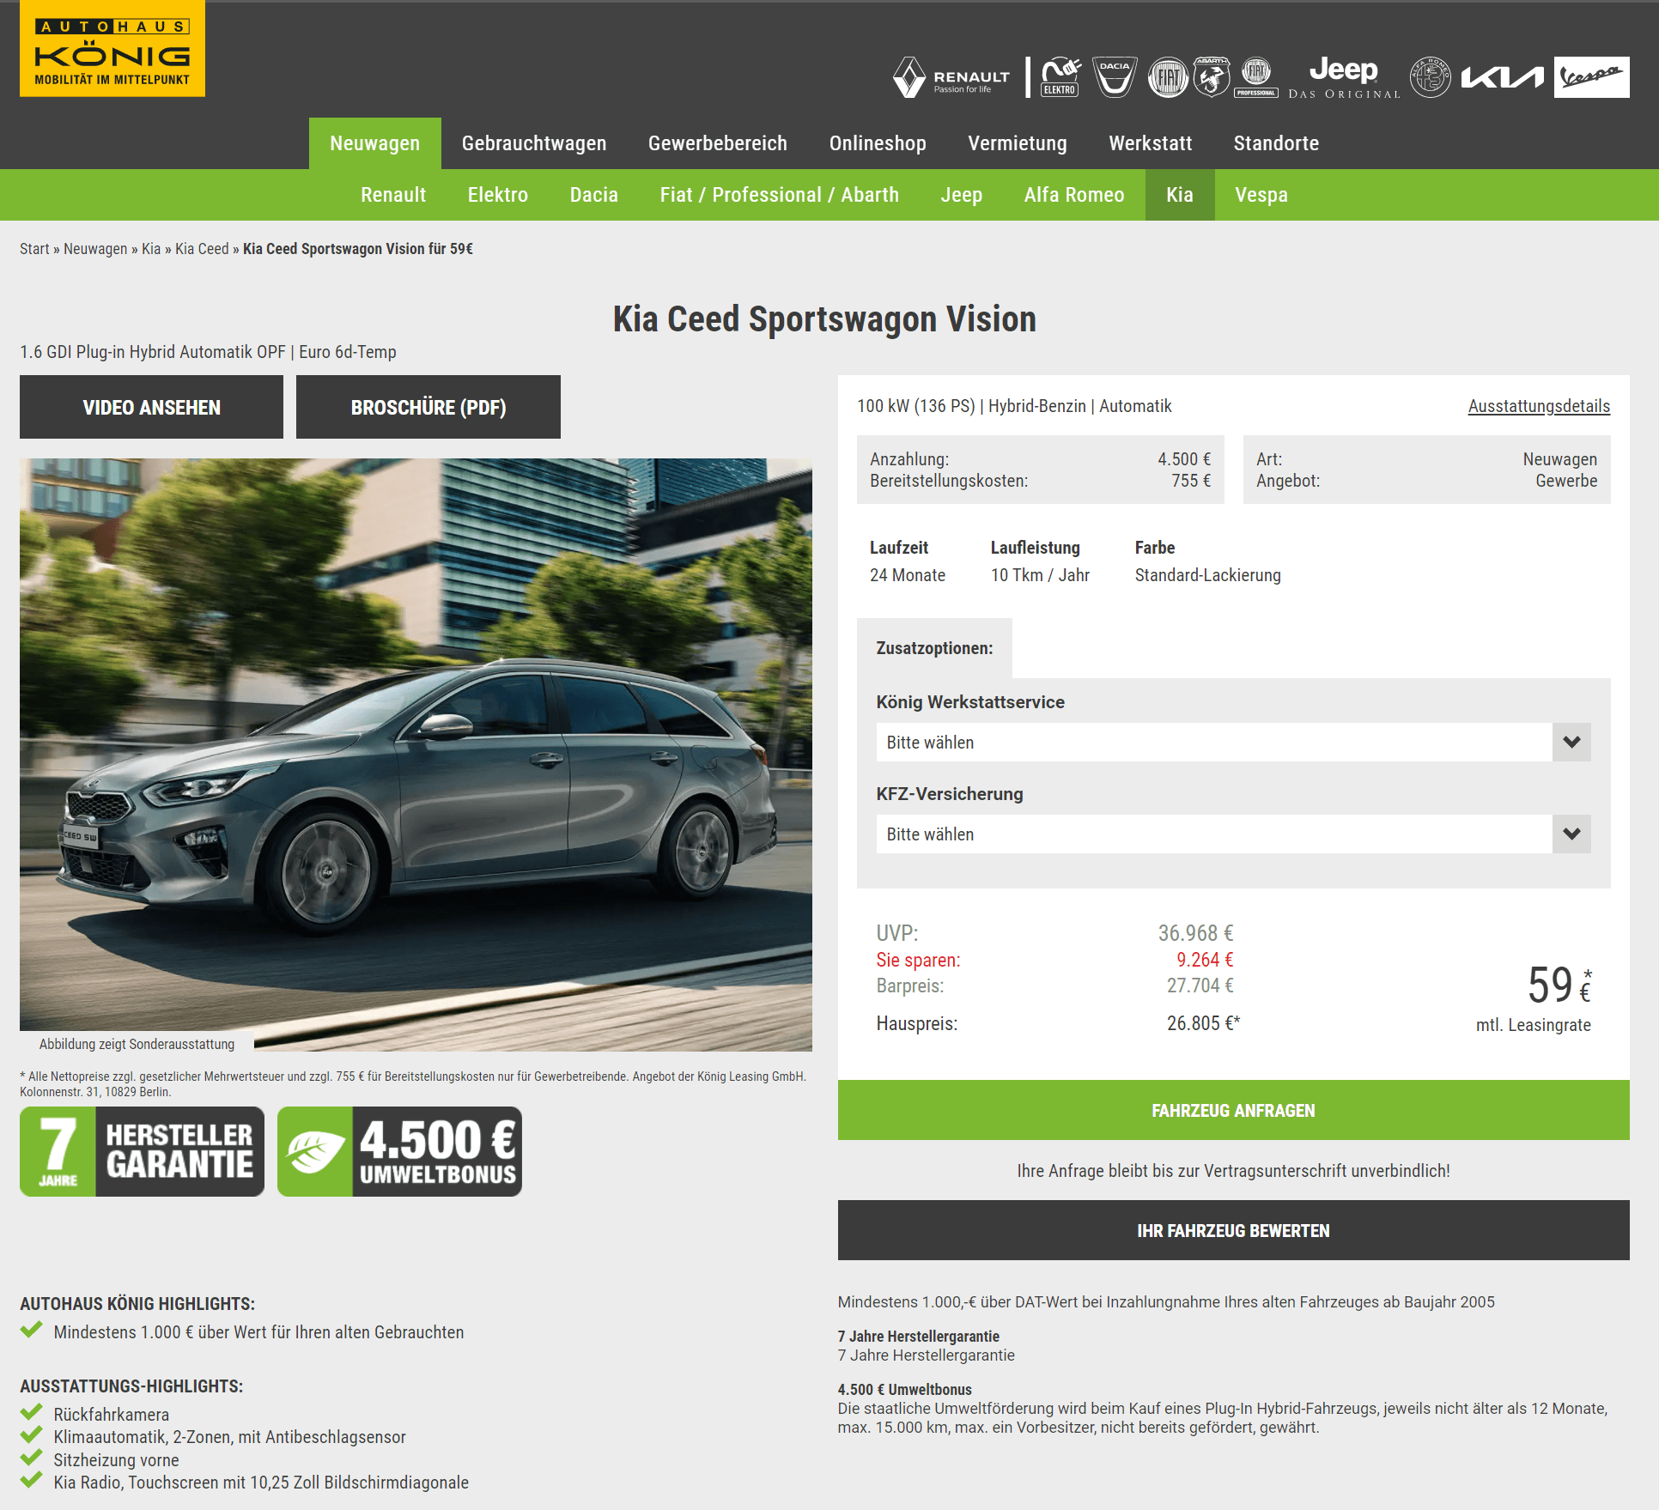Go to Start in breadcrumb
The height and width of the screenshot is (1510, 1659).
(x=34, y=249)
